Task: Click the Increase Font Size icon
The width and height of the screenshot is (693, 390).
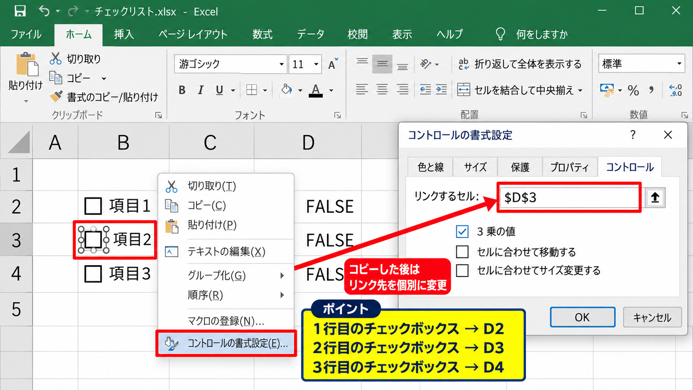Action: tap(333, 64)
